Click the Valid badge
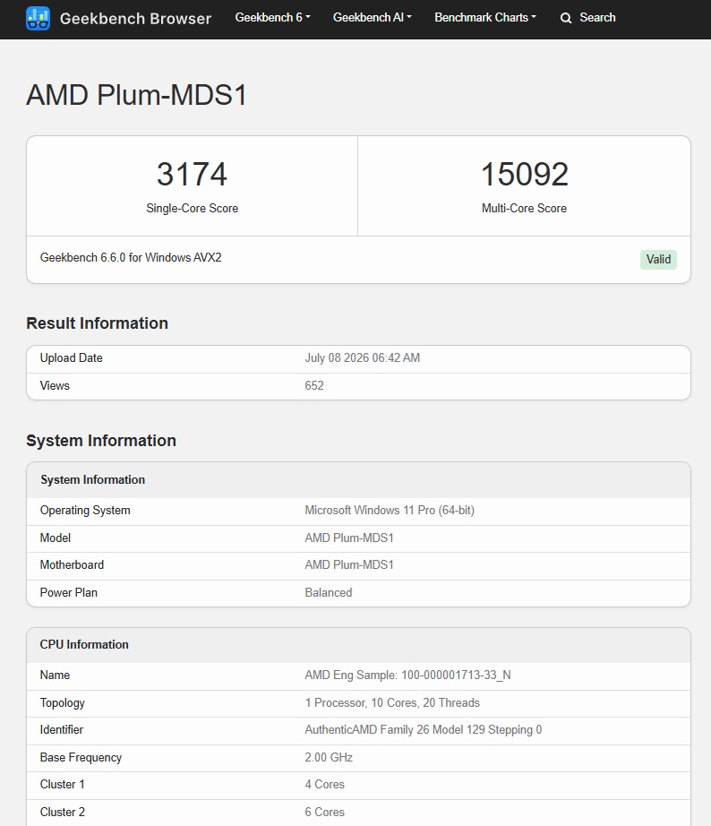Screen dimensions: 711x826 (658, 259)
